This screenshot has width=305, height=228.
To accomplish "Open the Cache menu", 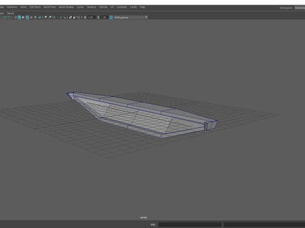I will click(133, 7).
